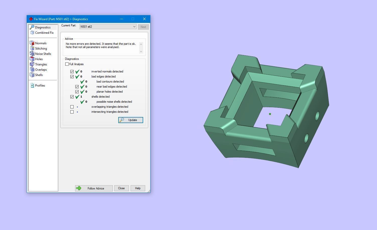Click the Follow Advice button

(x=94, y=188)
